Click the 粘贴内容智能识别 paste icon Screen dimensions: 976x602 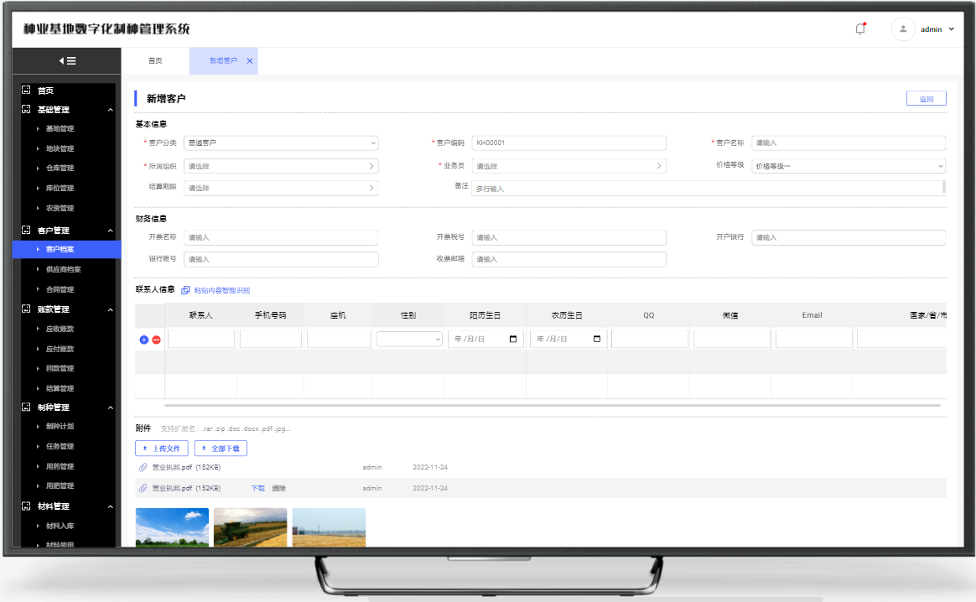(x=186, y=290)
